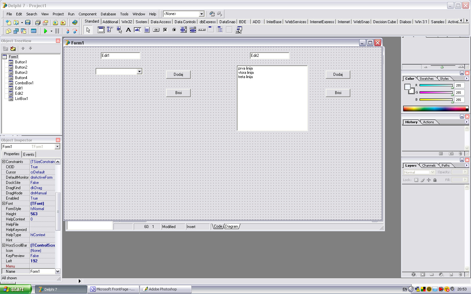471x294 pixels.
Task: Open the Help contents book icon
Action: (x=75, y=23)
